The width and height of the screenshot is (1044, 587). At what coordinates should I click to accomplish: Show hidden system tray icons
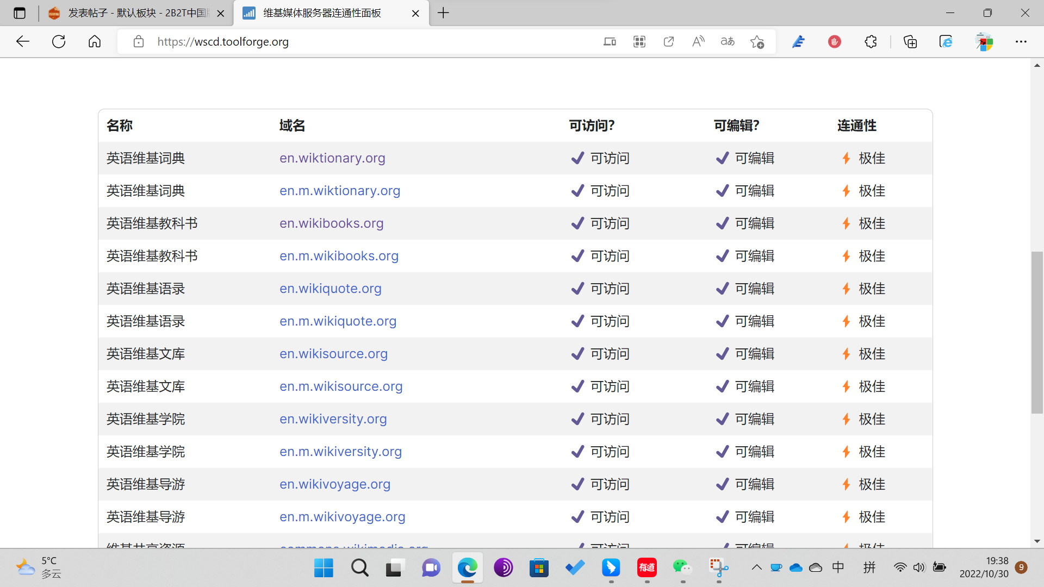tap(756, 567)
